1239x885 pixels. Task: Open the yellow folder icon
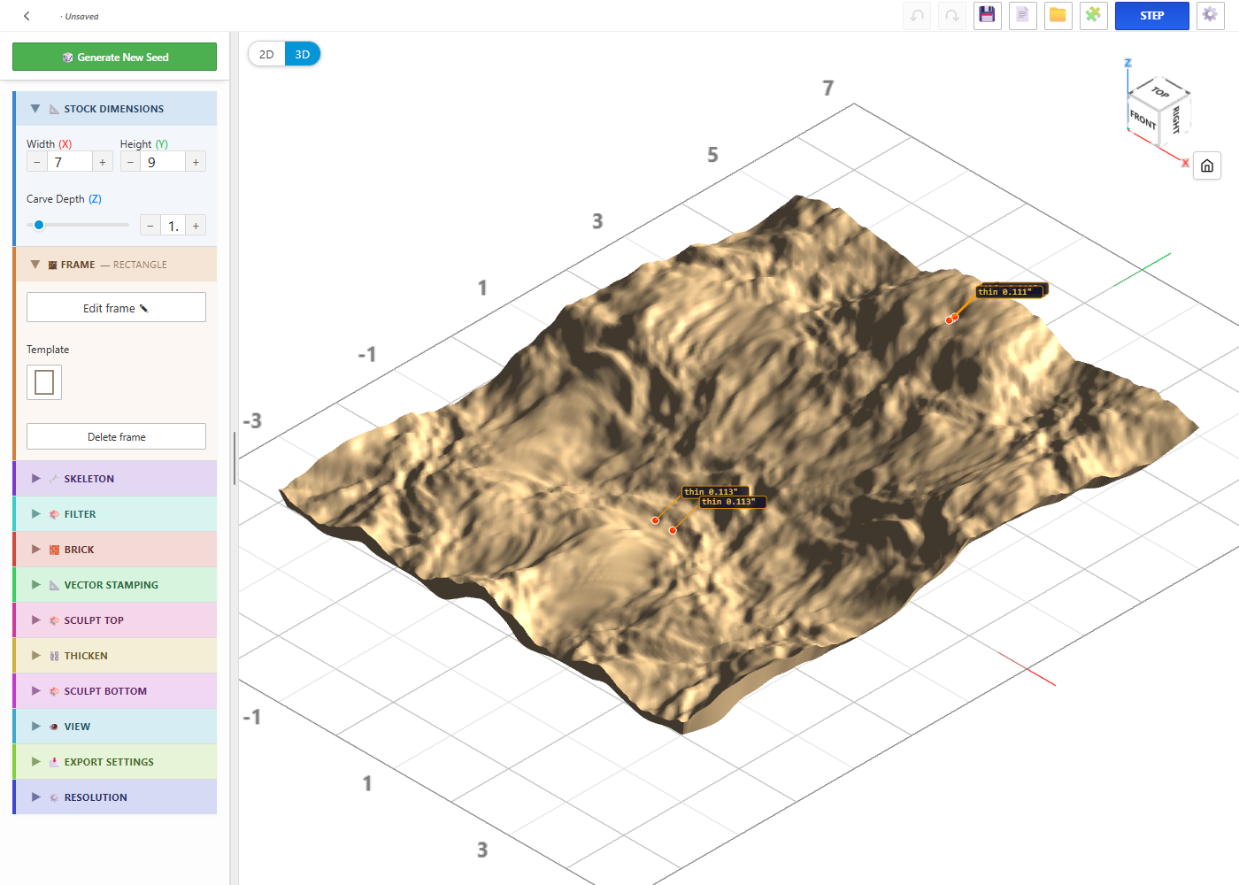click(1058, 16)
